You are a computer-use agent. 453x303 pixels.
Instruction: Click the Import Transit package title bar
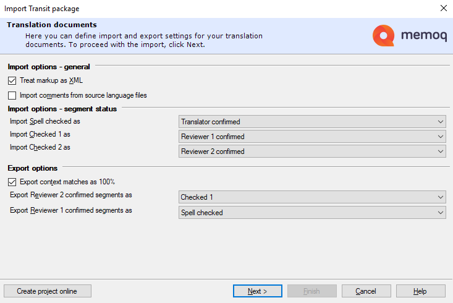coord(185,9)
